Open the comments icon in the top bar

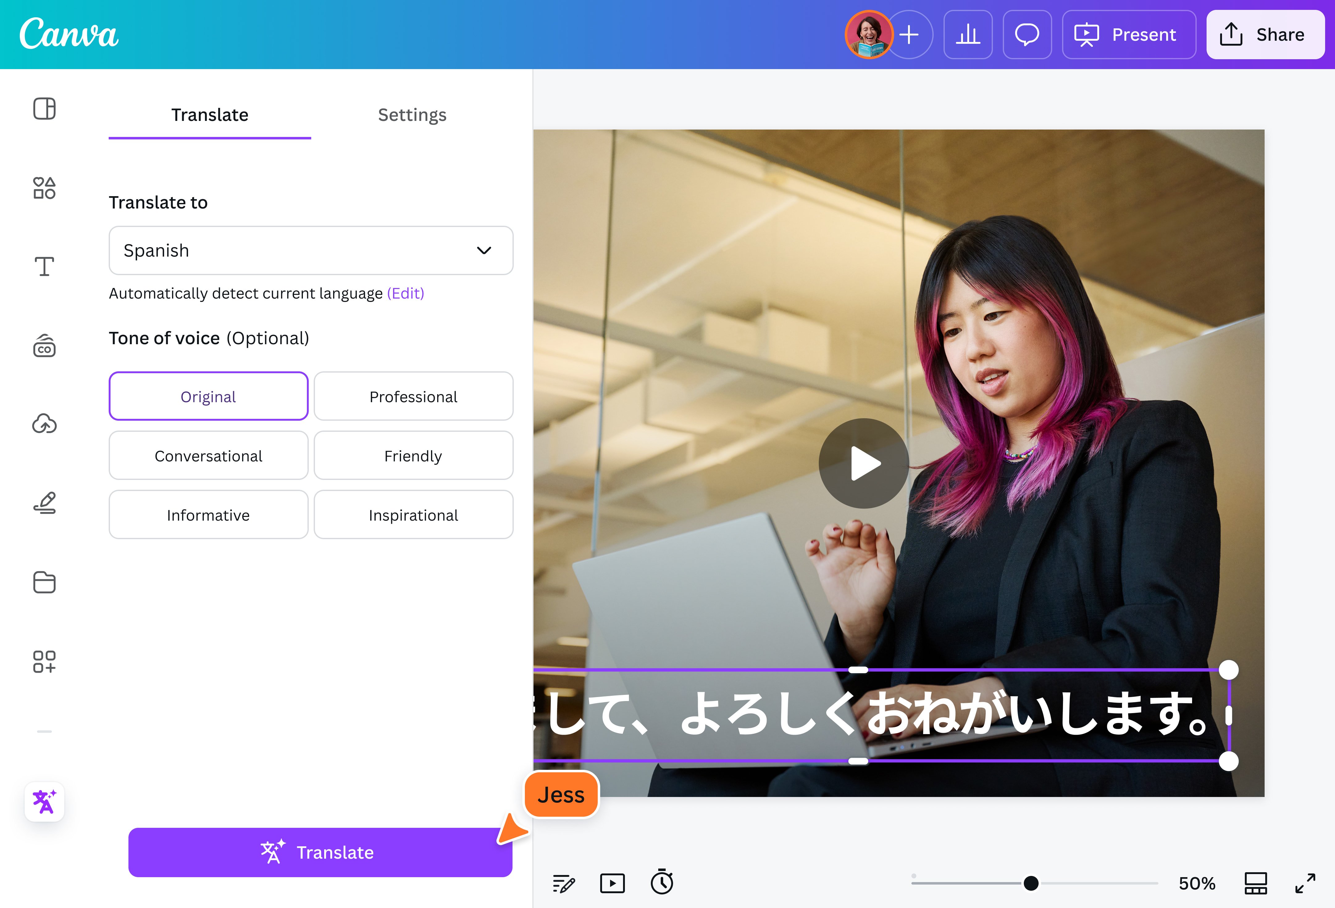[1027, 35]
